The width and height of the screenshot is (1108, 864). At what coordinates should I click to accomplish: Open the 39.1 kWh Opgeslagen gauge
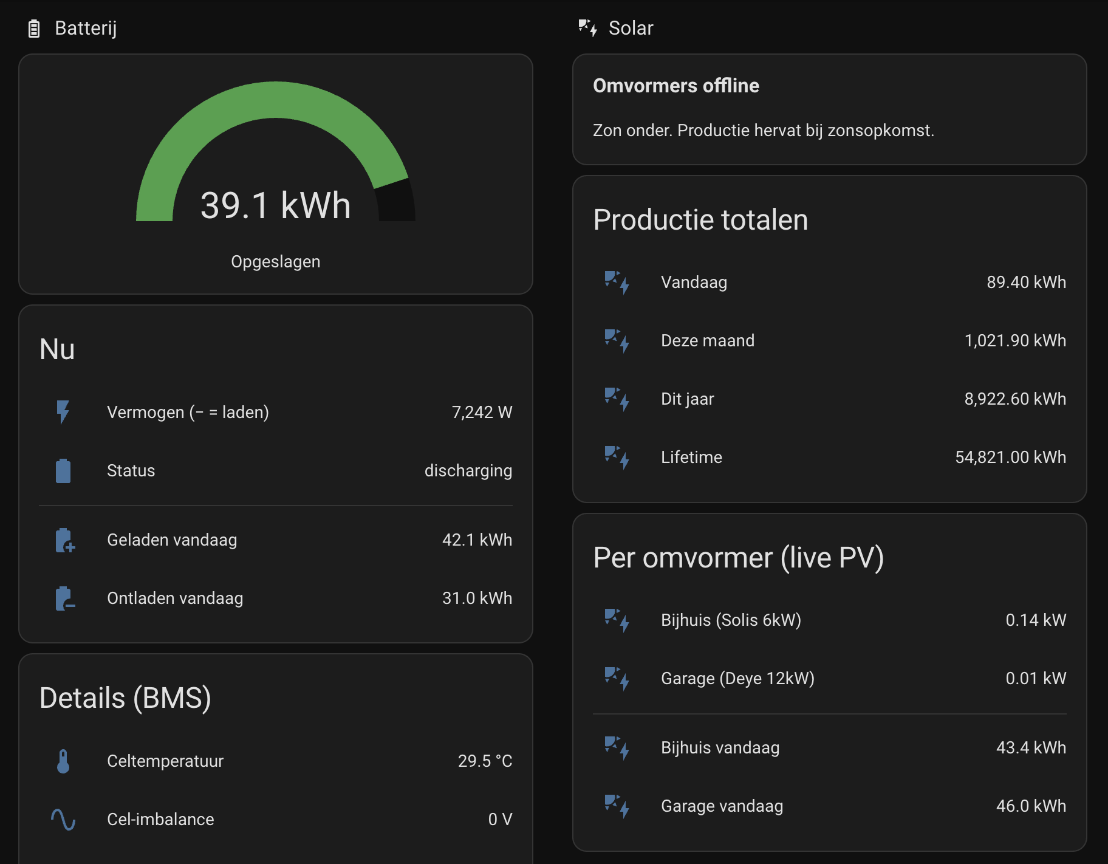pos(276,174)
